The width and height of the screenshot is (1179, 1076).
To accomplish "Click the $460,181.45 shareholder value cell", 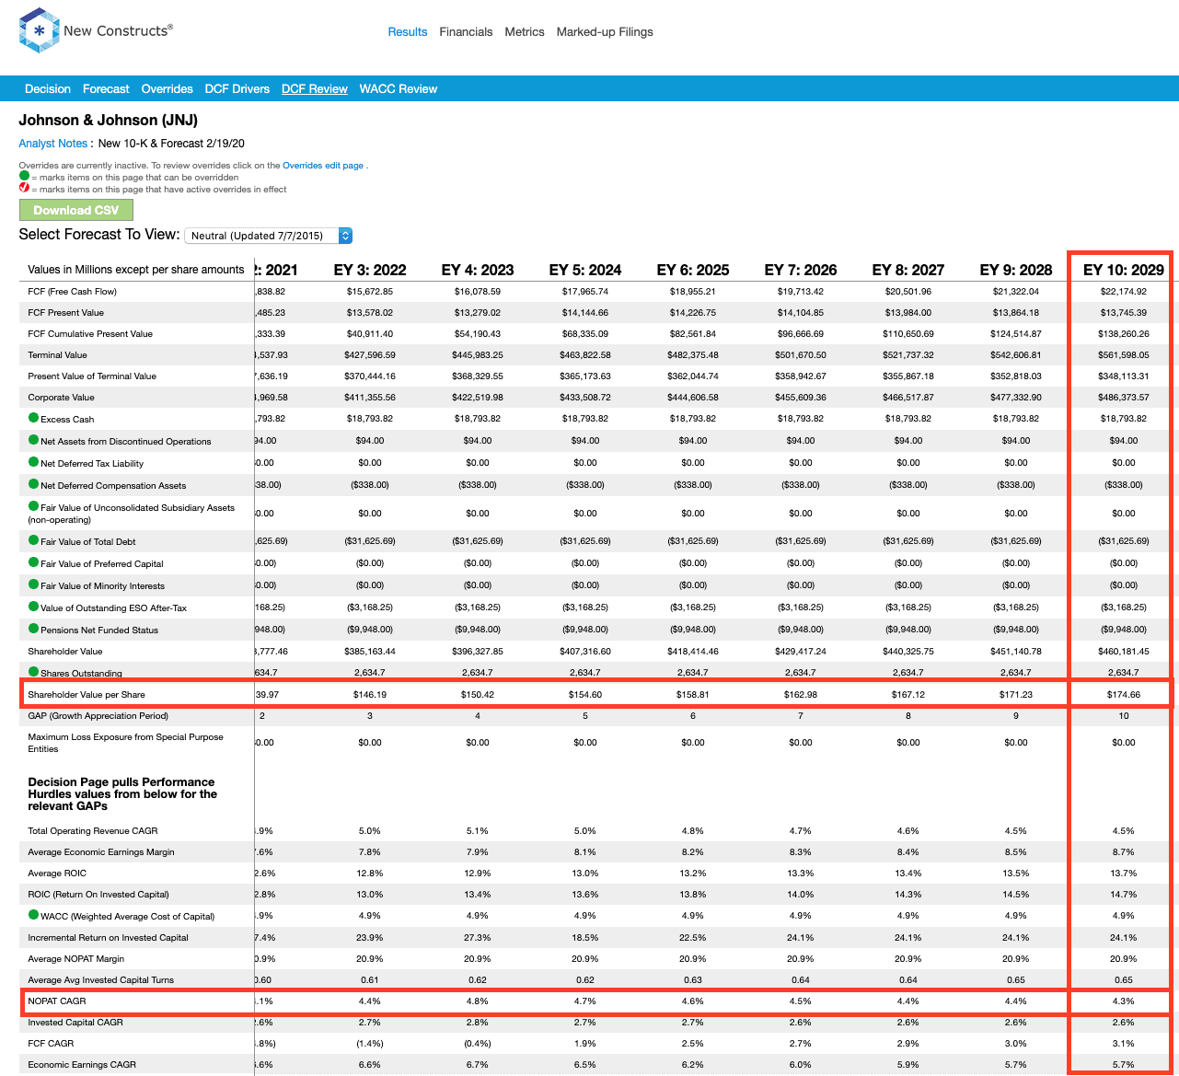I will [1123, 651].
